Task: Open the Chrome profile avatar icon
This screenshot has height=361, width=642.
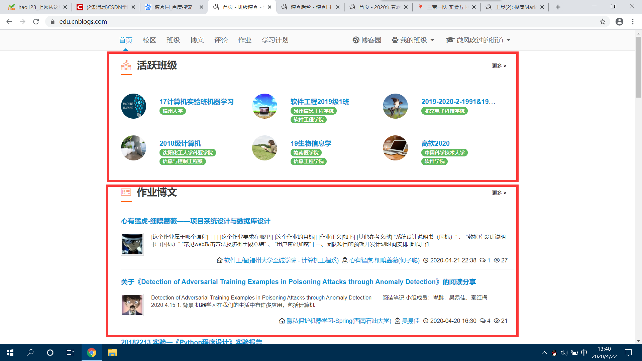Action: (619, 22)
